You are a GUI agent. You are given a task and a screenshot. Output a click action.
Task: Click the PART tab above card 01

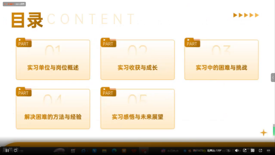click(24, 43)
